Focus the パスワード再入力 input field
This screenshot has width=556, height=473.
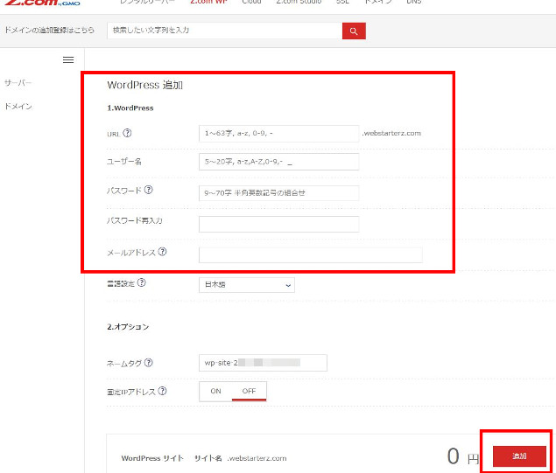(278, 224)
